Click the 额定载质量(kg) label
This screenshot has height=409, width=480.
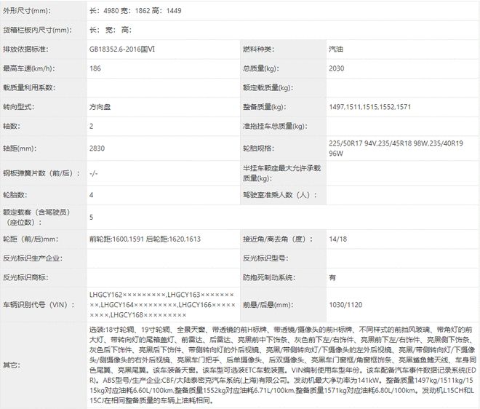click(268, 87)
